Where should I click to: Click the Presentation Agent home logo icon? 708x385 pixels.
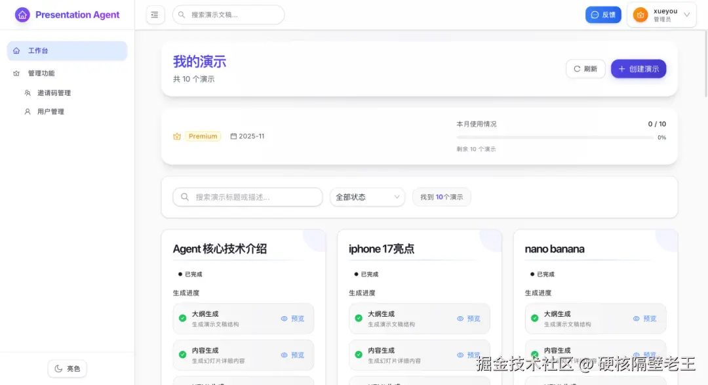point(22,15)
